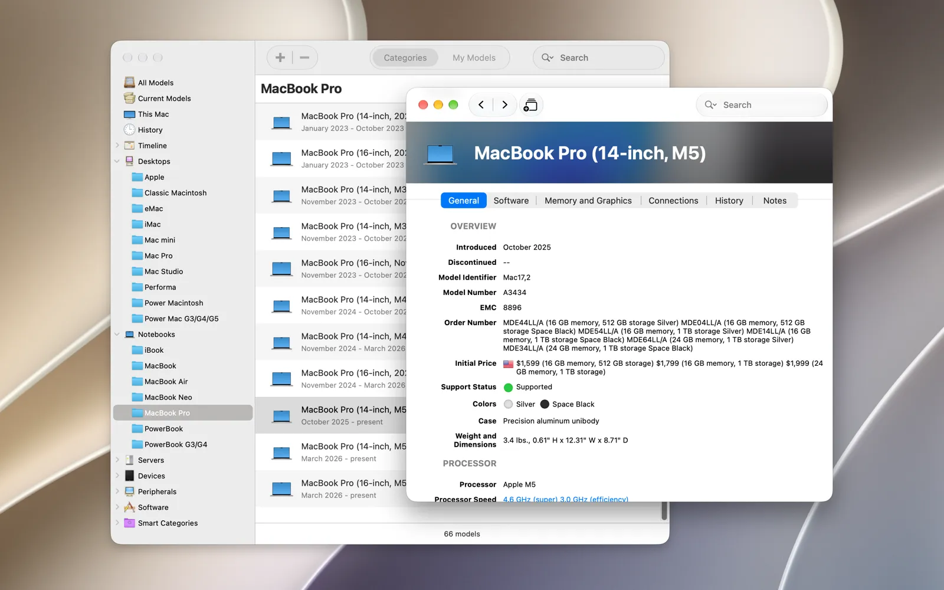Click the Mac mini folder in sidebar
This screenshot has height=590, width=944.
tap(153, 240)
